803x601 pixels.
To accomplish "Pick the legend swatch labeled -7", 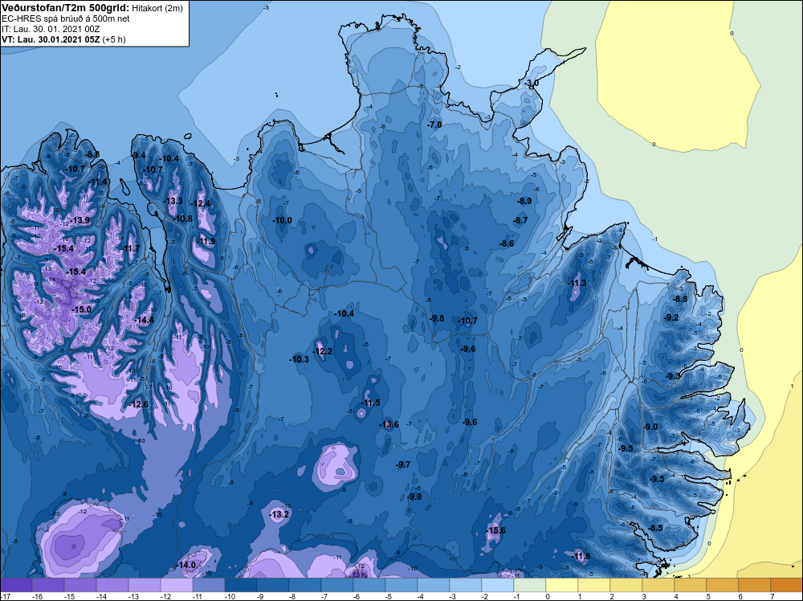I will click(337, 585).
